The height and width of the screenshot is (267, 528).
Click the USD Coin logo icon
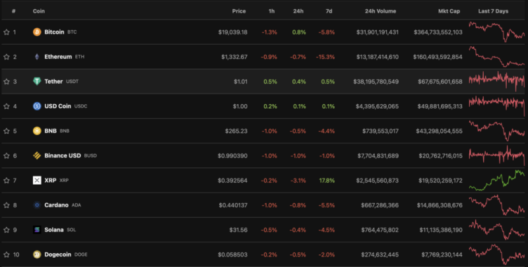tap(37, 106)
